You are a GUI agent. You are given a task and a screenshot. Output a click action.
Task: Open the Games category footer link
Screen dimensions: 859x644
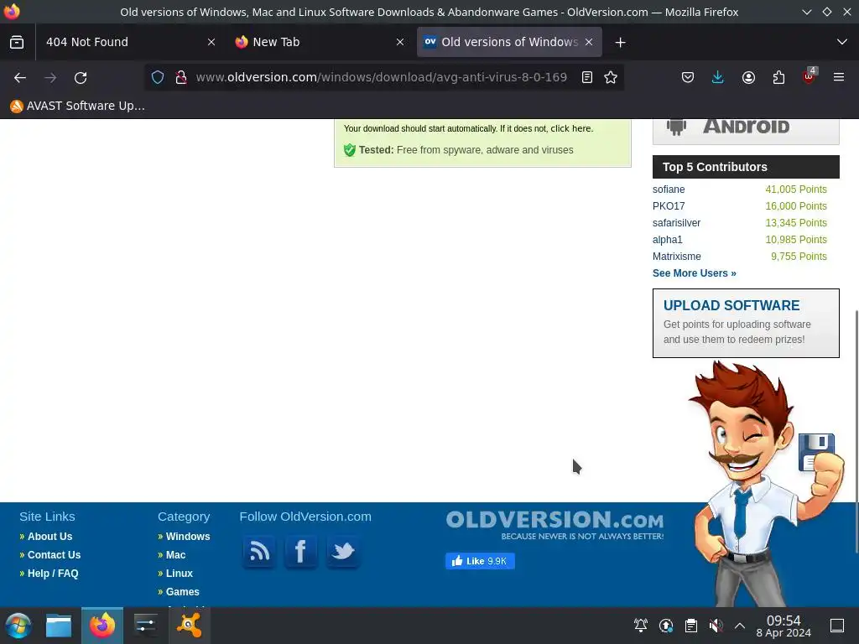pyautogui.click(x=182, y=592)
